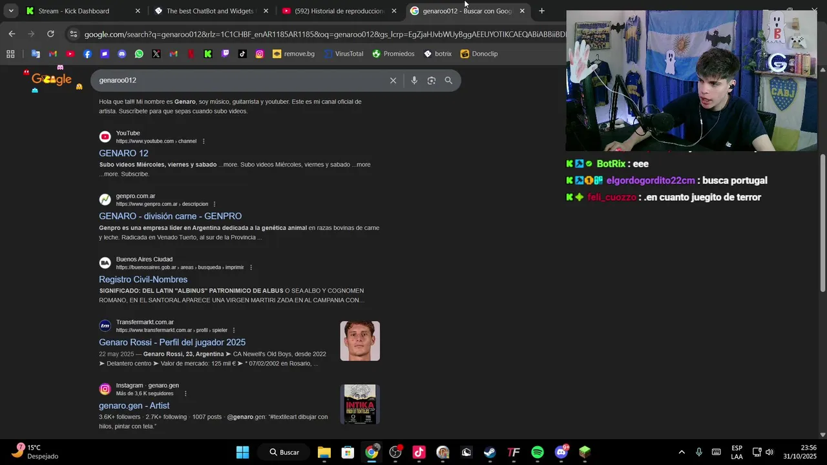Image resolution: width=827 pixels, height=465 pixels.
Task: Open the Instagram bookmark icon
Action: coord(260,54)
